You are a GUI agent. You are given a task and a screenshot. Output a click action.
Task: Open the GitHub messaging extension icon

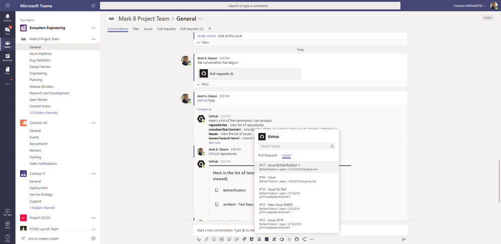click(x=297, y=239)
